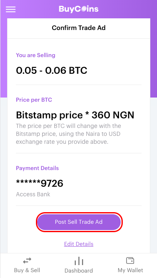
Task: Click the Confirm Trade Ad heading
Action: [78, 28]
